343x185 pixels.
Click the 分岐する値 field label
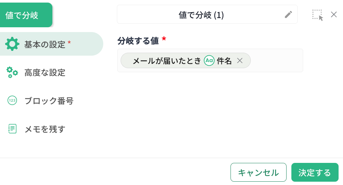[138, 41]
